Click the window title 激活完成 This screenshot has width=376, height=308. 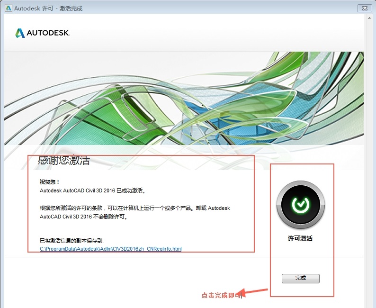tap(71, 9)
